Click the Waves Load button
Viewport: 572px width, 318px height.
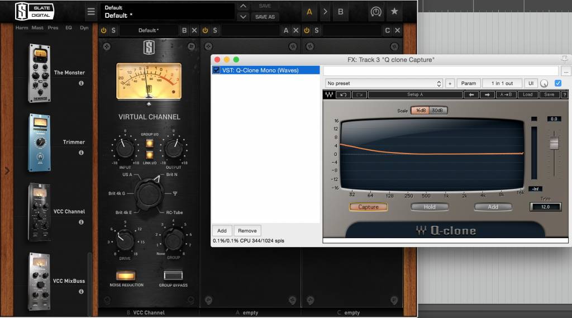(527, 94)
